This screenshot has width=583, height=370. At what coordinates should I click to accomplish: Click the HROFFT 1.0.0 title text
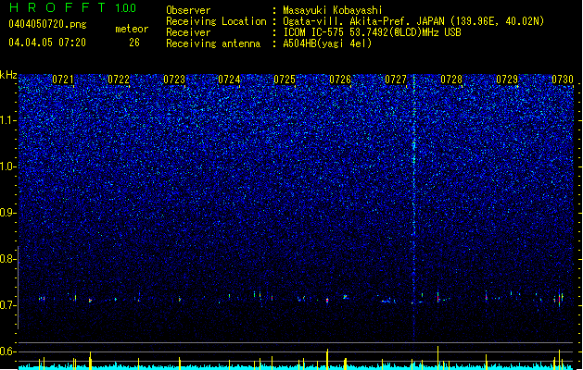click(x=73, y=7)
